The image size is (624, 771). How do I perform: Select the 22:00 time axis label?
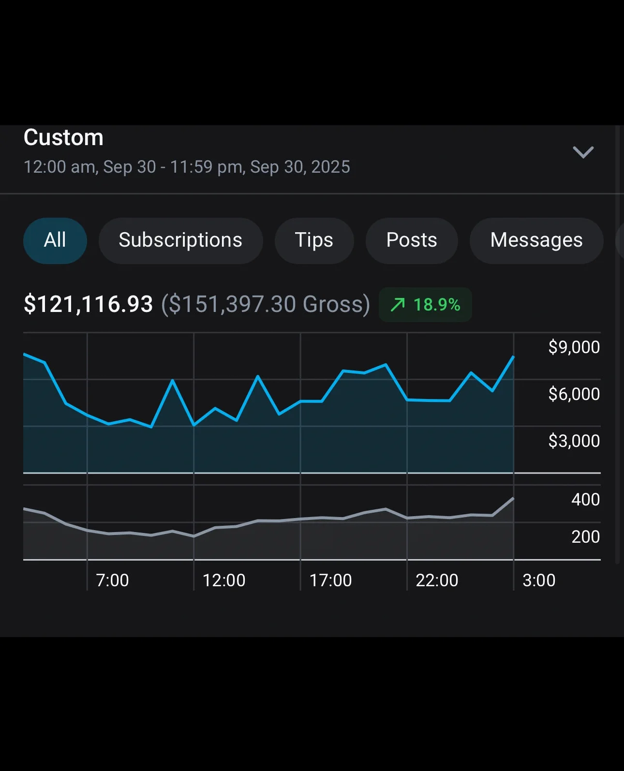coord(437,580)
